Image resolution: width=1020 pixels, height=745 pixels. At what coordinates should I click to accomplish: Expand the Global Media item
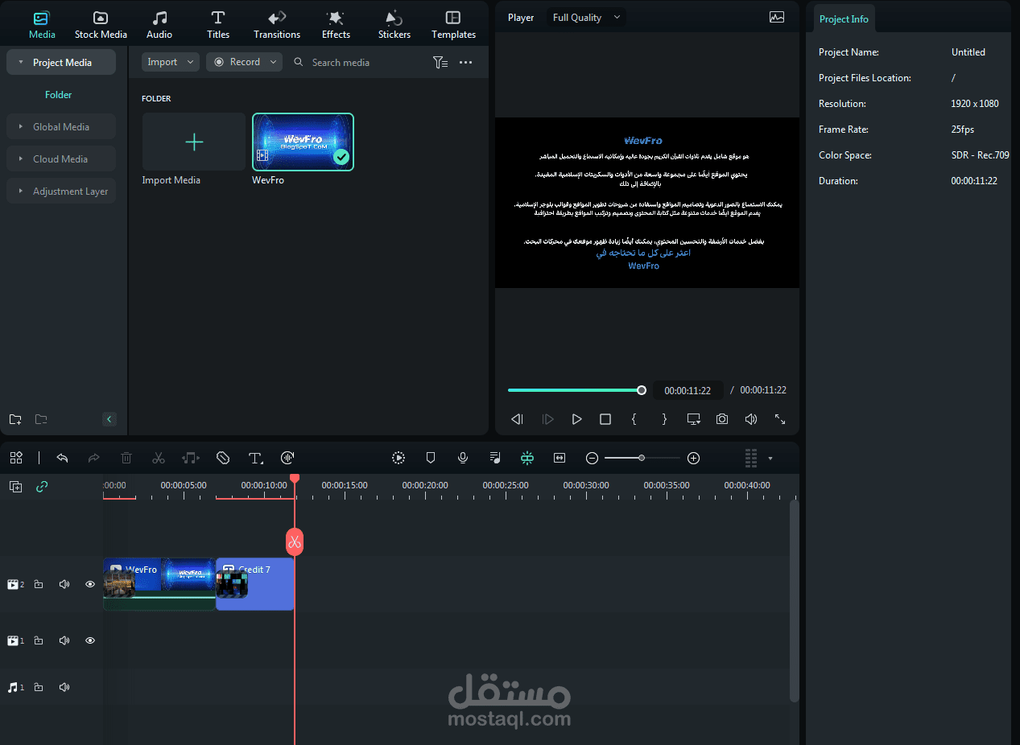(61, 126)
